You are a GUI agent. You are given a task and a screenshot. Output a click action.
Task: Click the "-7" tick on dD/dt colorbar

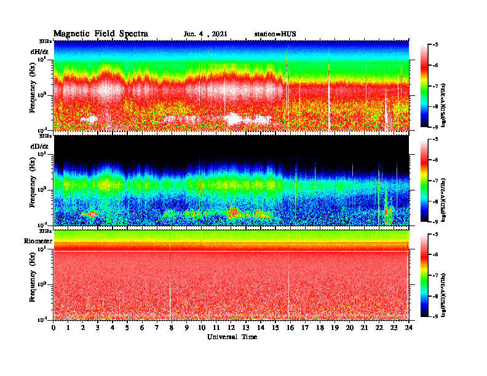coord(435,181)
